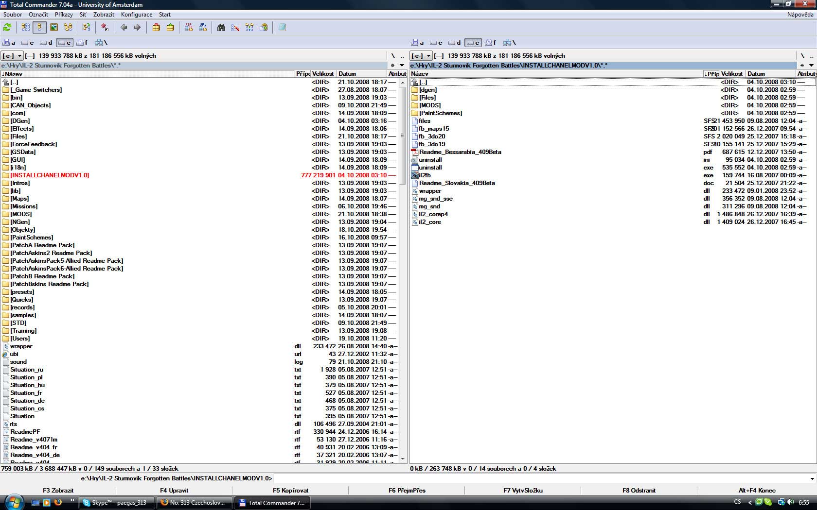The image size is (817, 510).
Task: Switch left panel to drive c
Action: point(28,43)
